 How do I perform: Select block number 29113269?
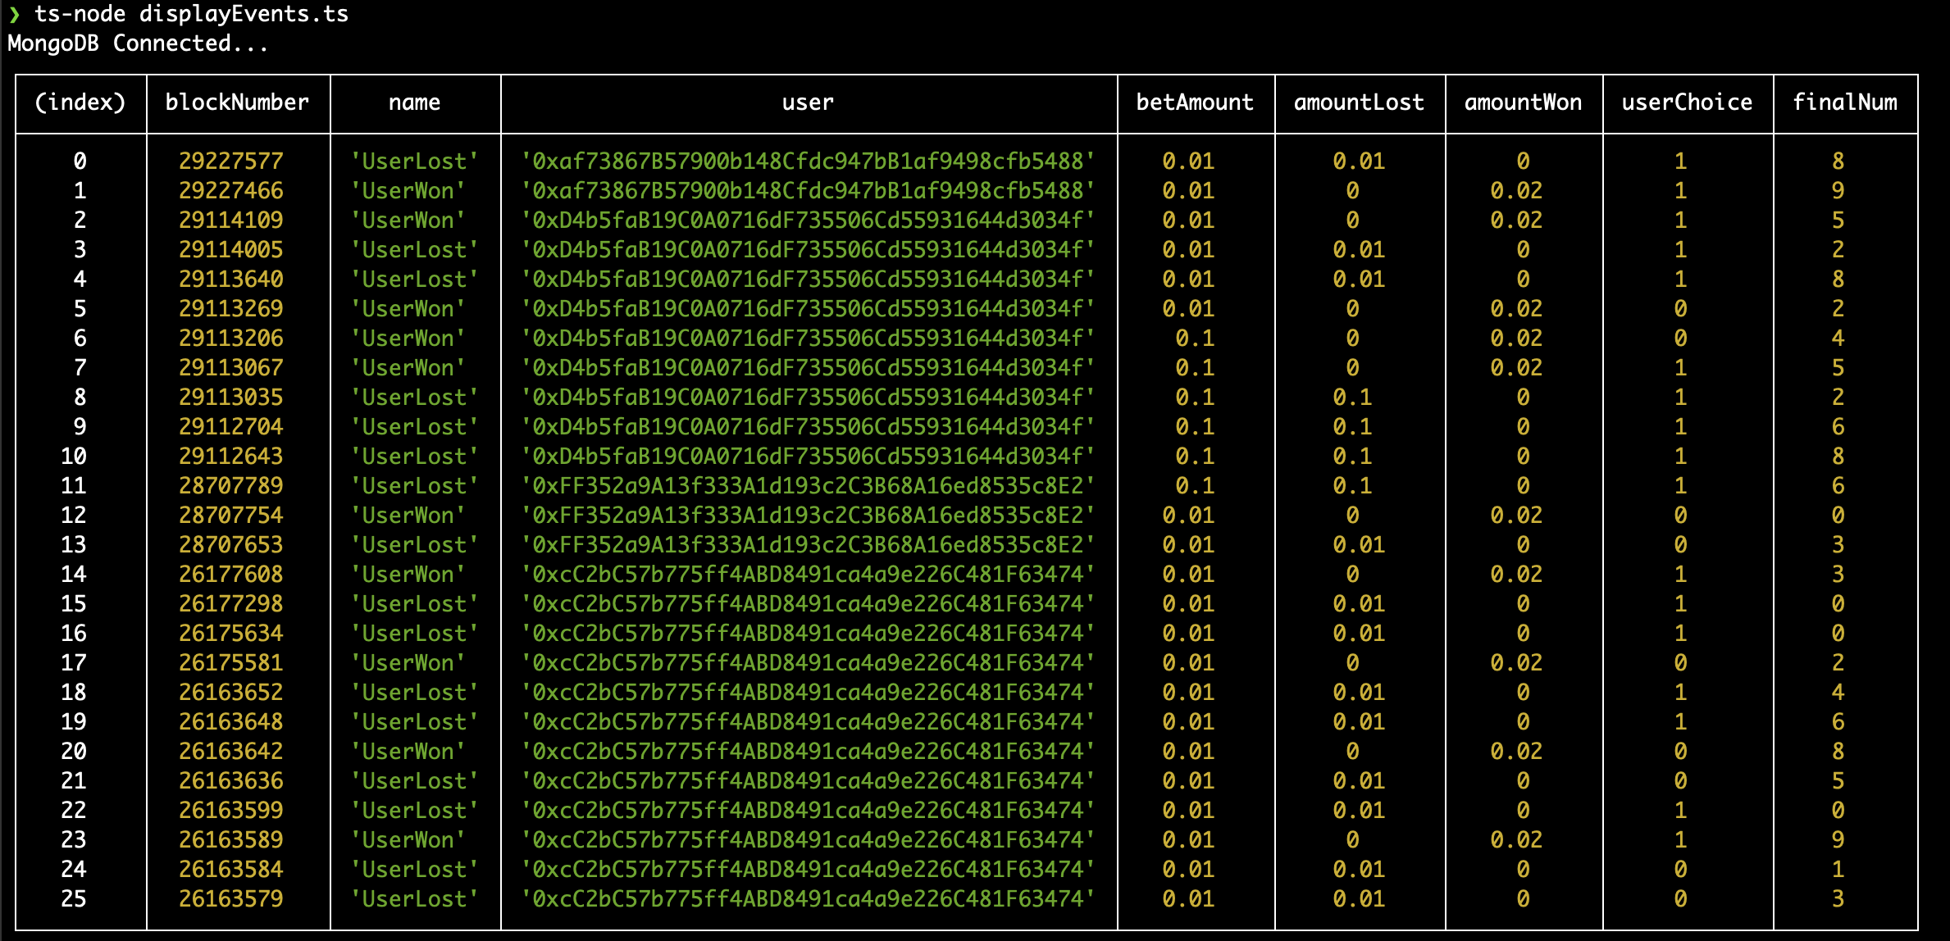point(231,309)
